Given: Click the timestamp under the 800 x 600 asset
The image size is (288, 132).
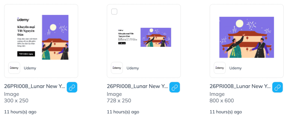Looking at the screenshot, I should tap(226, 112).
